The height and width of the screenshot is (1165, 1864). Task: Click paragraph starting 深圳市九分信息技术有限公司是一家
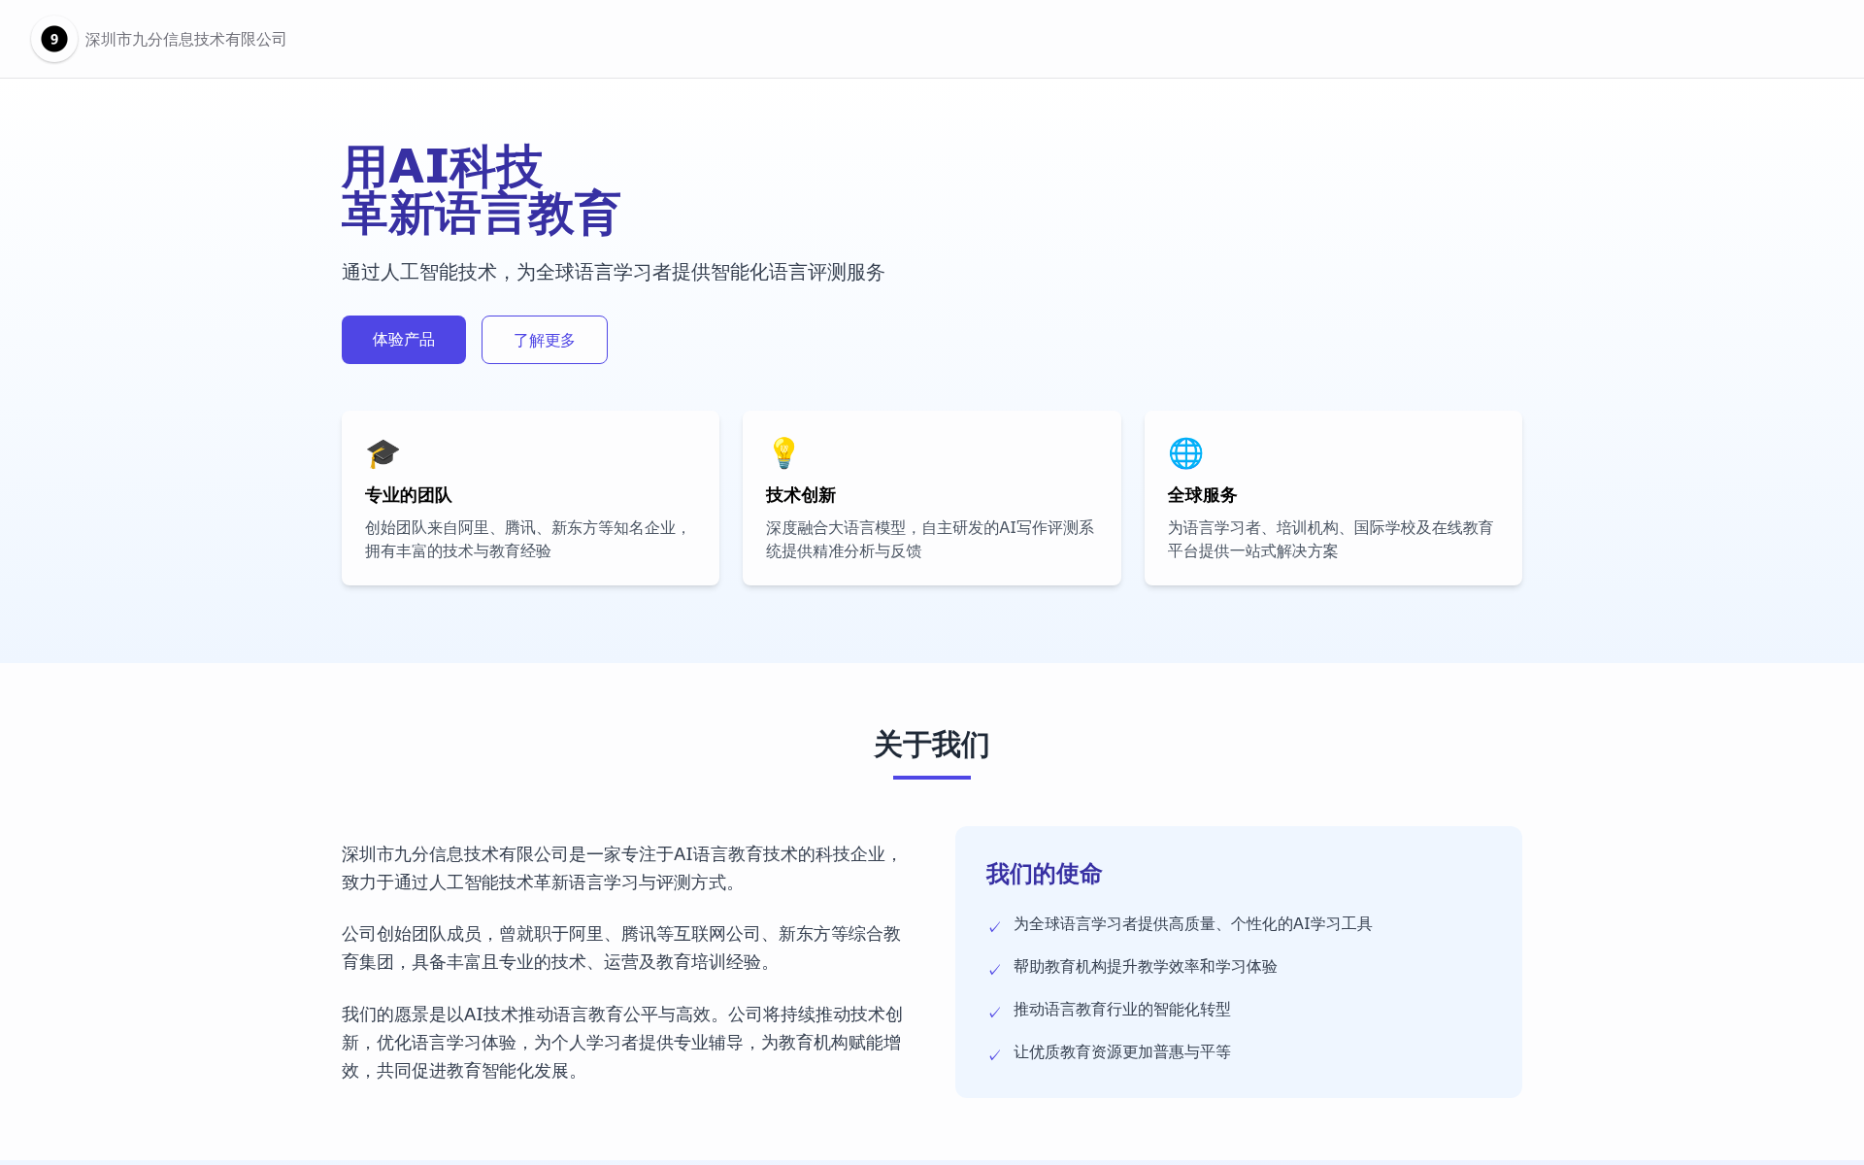pos(622,868)
